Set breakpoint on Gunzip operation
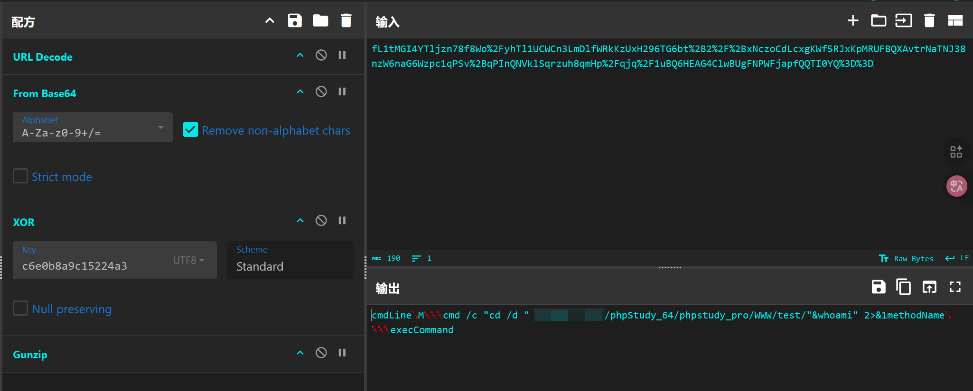Image resolution: width=973 pixels, height=391 pixels. [x=342, y=353]
